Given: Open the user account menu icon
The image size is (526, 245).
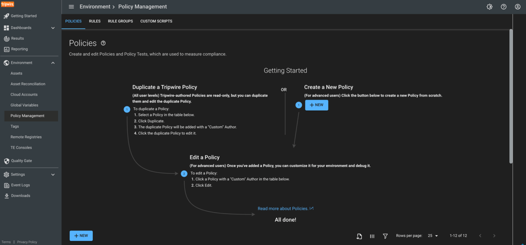Looking at the screenshot, I should coord(517,7).
